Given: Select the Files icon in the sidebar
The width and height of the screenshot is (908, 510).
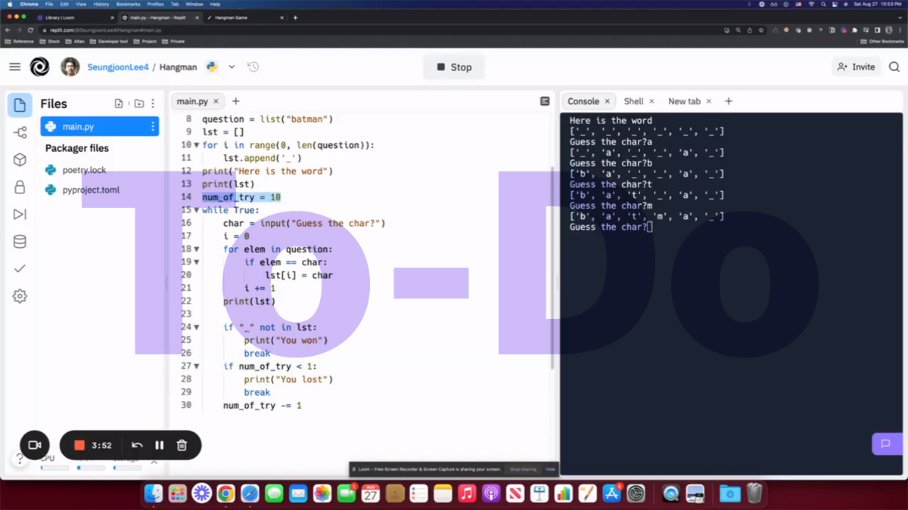Looking at the screenshot, I should pyautogui.click(x=20, y=105).
